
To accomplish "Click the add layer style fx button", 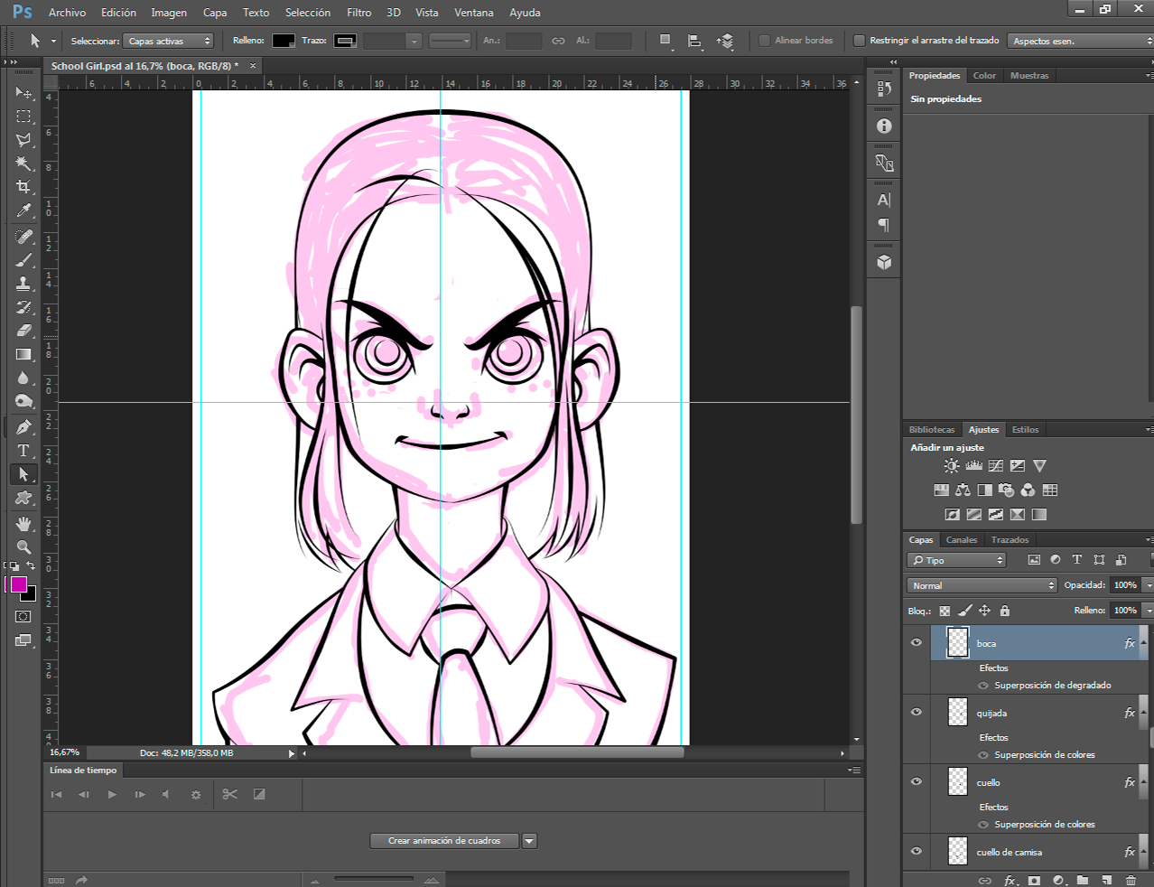I will [x=1010, y=880].
